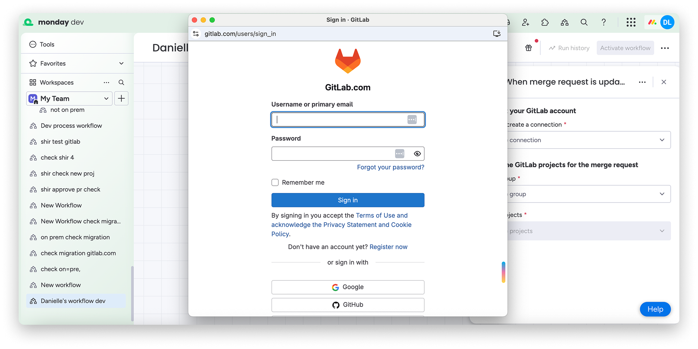
Task: Open DL user avatar menu
Action: [667, 22]
